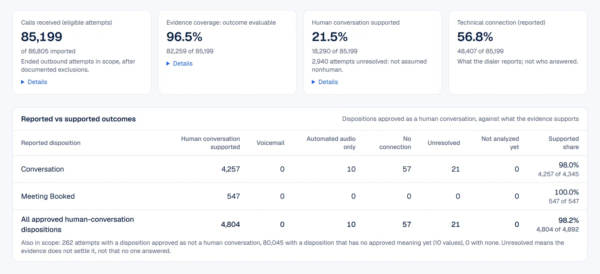This screenshot has height=274, width=600.
Task: Click the 'No connection' column header
Action: (395, 143)
